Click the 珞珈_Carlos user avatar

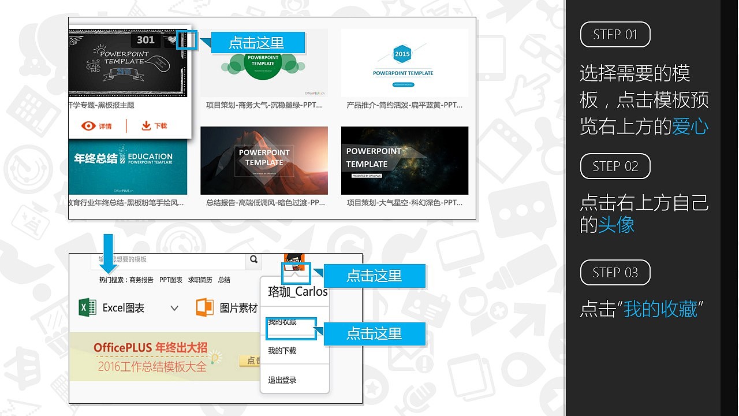tap(294, 261)
